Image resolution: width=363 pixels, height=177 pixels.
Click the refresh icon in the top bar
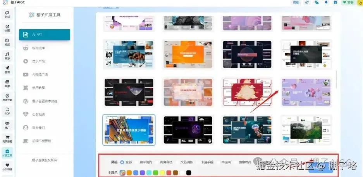click(307, 2)
